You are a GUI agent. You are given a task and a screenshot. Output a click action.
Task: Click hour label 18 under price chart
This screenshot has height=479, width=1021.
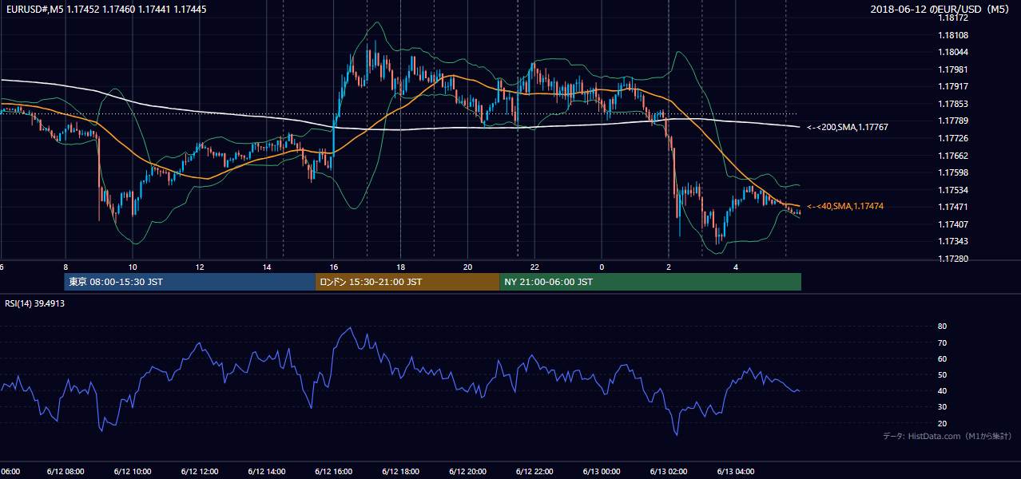coord(401,267)
